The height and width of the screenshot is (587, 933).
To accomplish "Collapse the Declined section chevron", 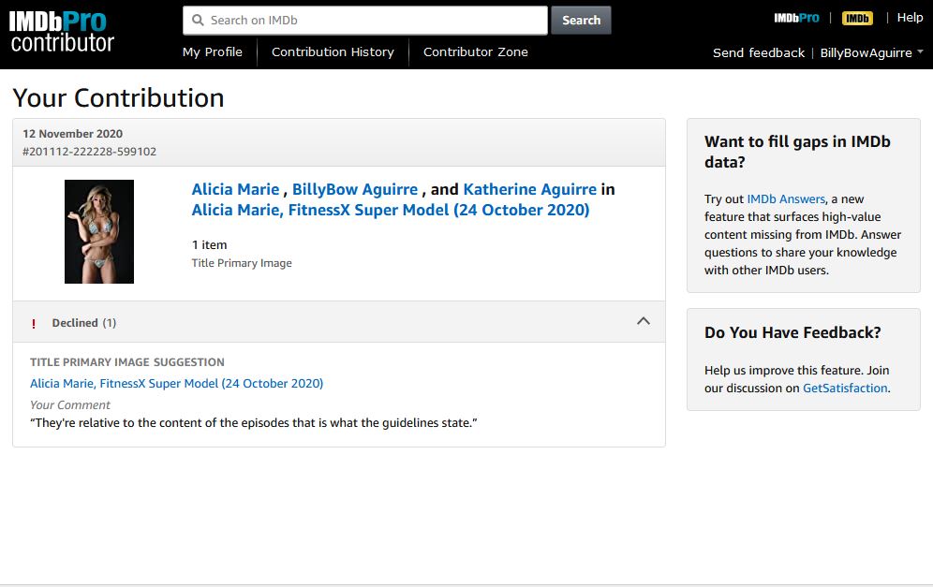I will pyautogui.click(x=643, y=321).
